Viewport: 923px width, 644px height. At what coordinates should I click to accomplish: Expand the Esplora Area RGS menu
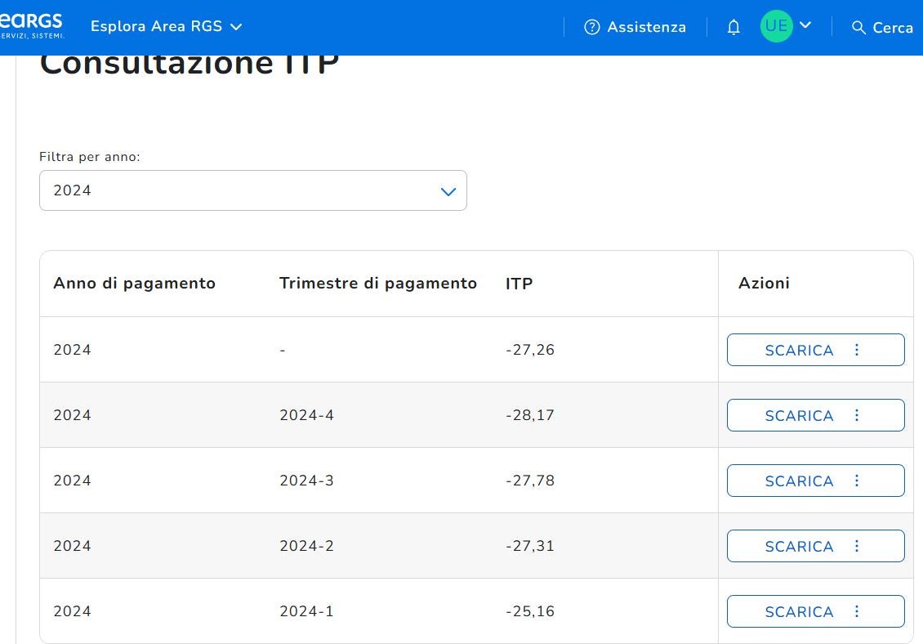pyautogui.click(x=167, y=26)
